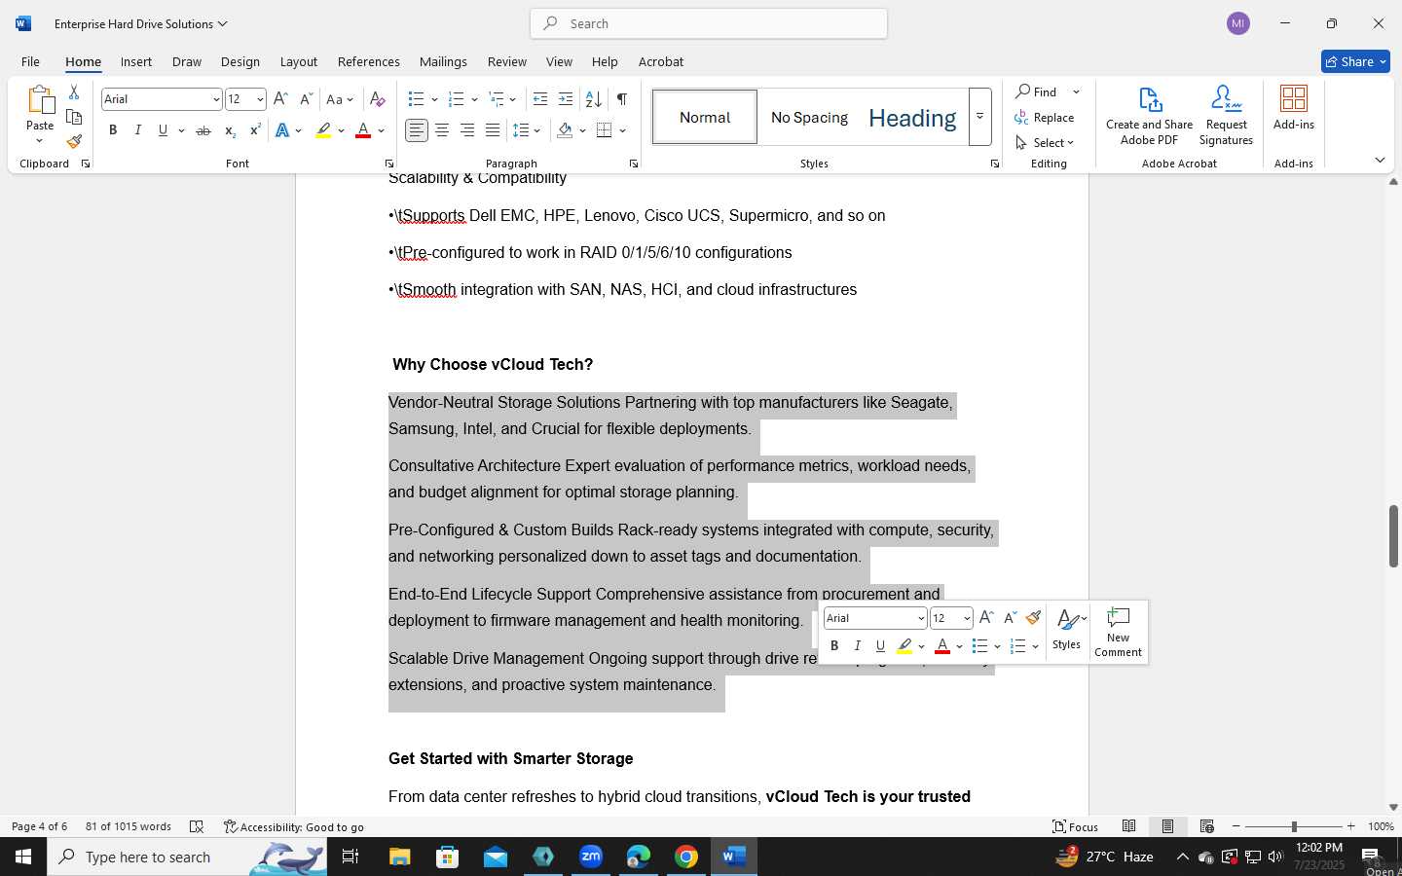Copy selection using the ribbon Copy icon
The height and width of the screenshot is (876, 1402).
click(x=74, y=117)
